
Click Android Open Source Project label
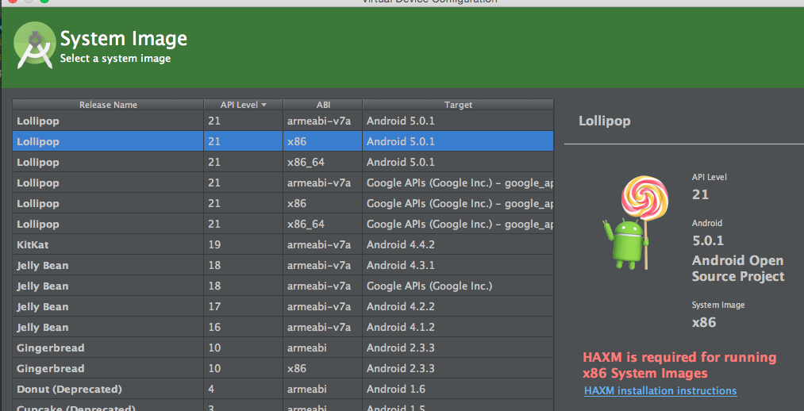tap(738, 268)
